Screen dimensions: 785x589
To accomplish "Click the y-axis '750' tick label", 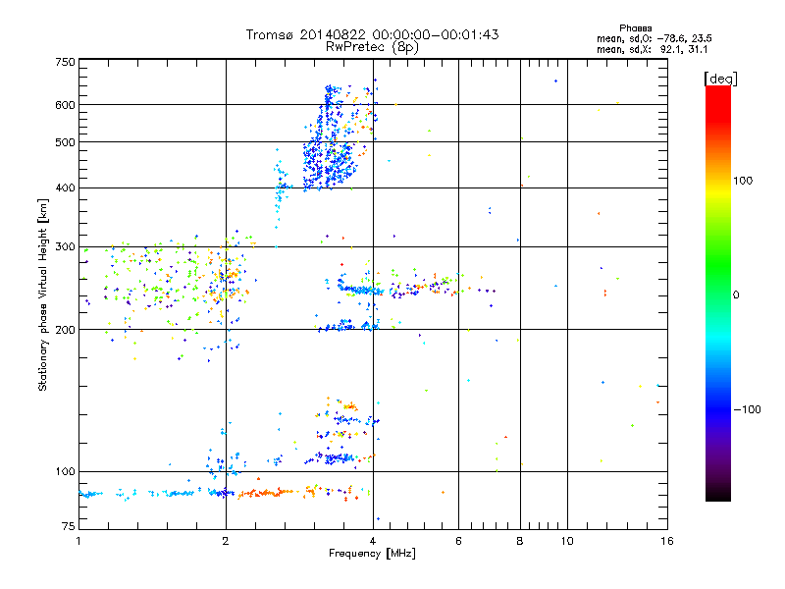I will [x=65, y=62].
